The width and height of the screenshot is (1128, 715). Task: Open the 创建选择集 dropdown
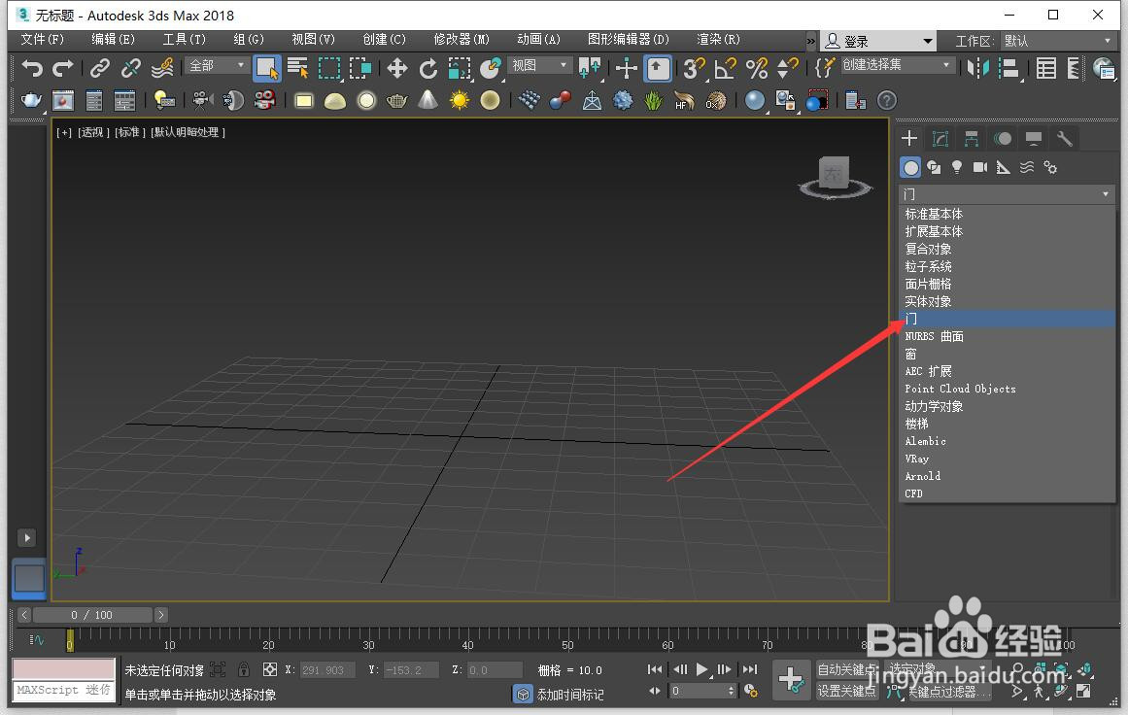[897, 65]
